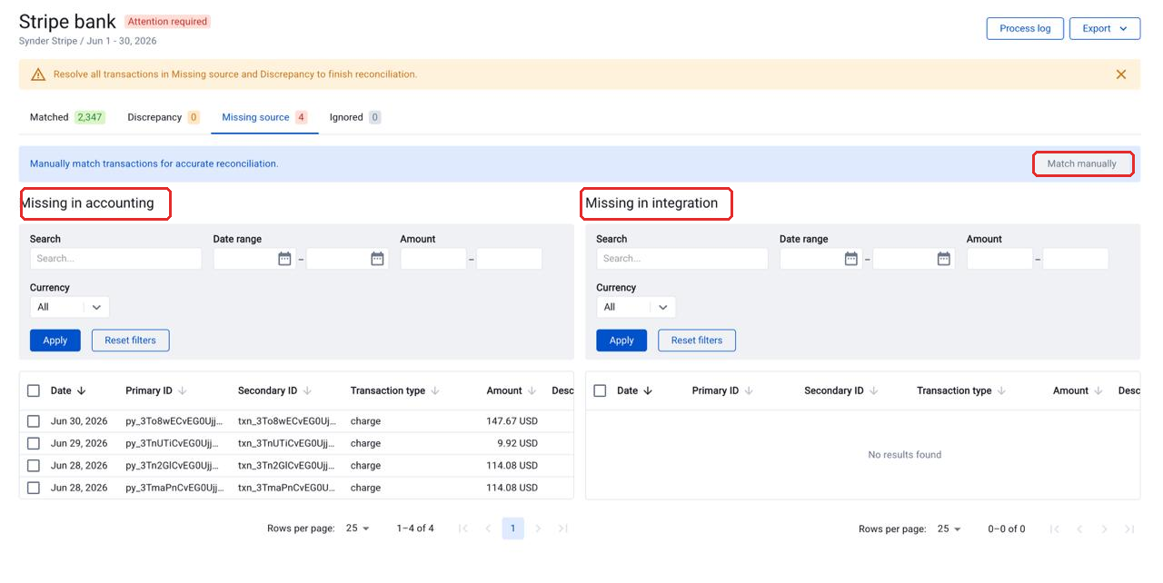Viewport: 1163px width, 583px height.
Task: Select the Missing source tab
Action: point(264,117)
